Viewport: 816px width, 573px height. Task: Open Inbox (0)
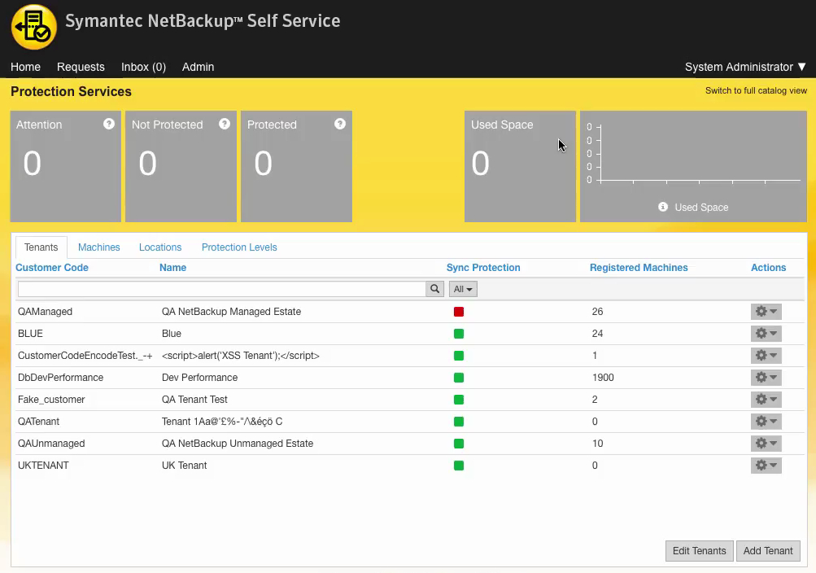tap(144, 67)
